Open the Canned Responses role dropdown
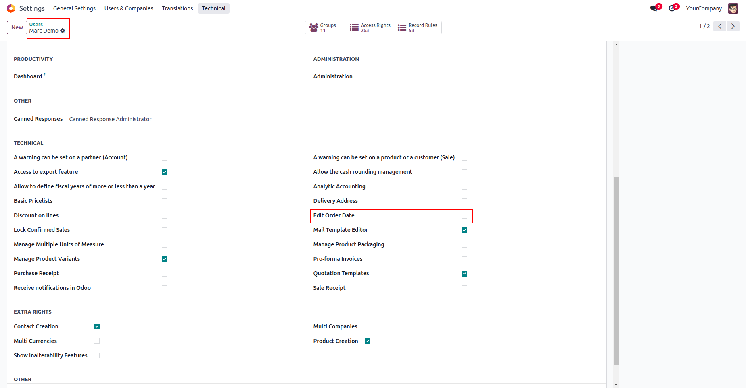746x388 pixels. point(110,119)
